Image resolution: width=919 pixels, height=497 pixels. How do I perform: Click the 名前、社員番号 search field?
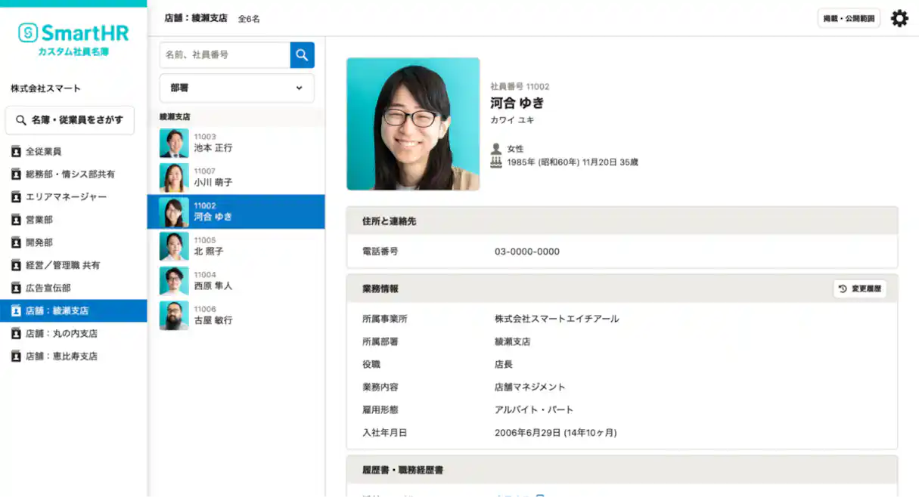coord(225,54)
